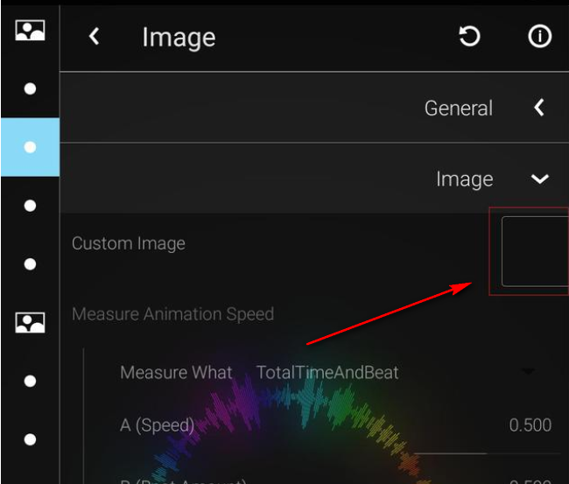Viewport: 569px width, 484px height.
Task: Click the General section header label
Action: (458, 109)
